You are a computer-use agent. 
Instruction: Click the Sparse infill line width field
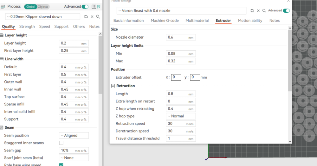click(74, 104)
